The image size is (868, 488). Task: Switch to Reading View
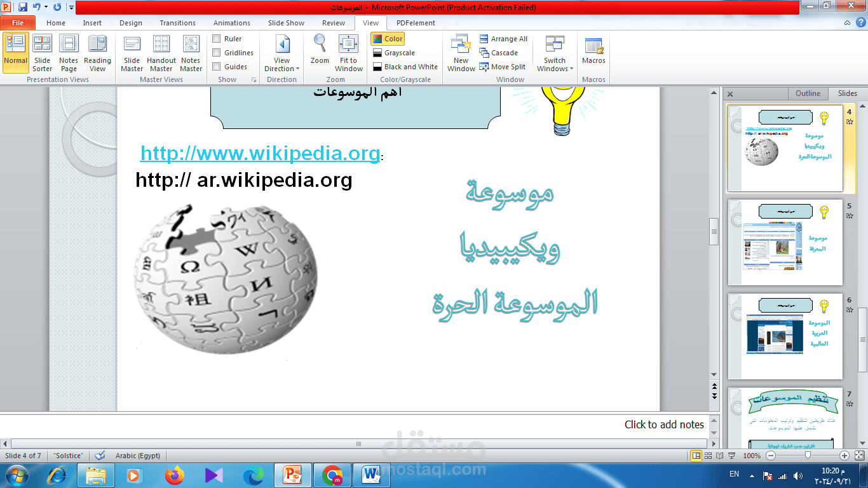coord(97,53)
